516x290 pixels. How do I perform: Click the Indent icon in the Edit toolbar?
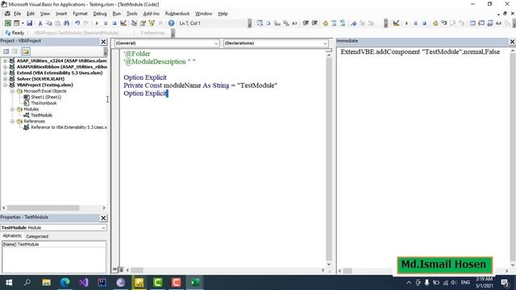(306, 23)
